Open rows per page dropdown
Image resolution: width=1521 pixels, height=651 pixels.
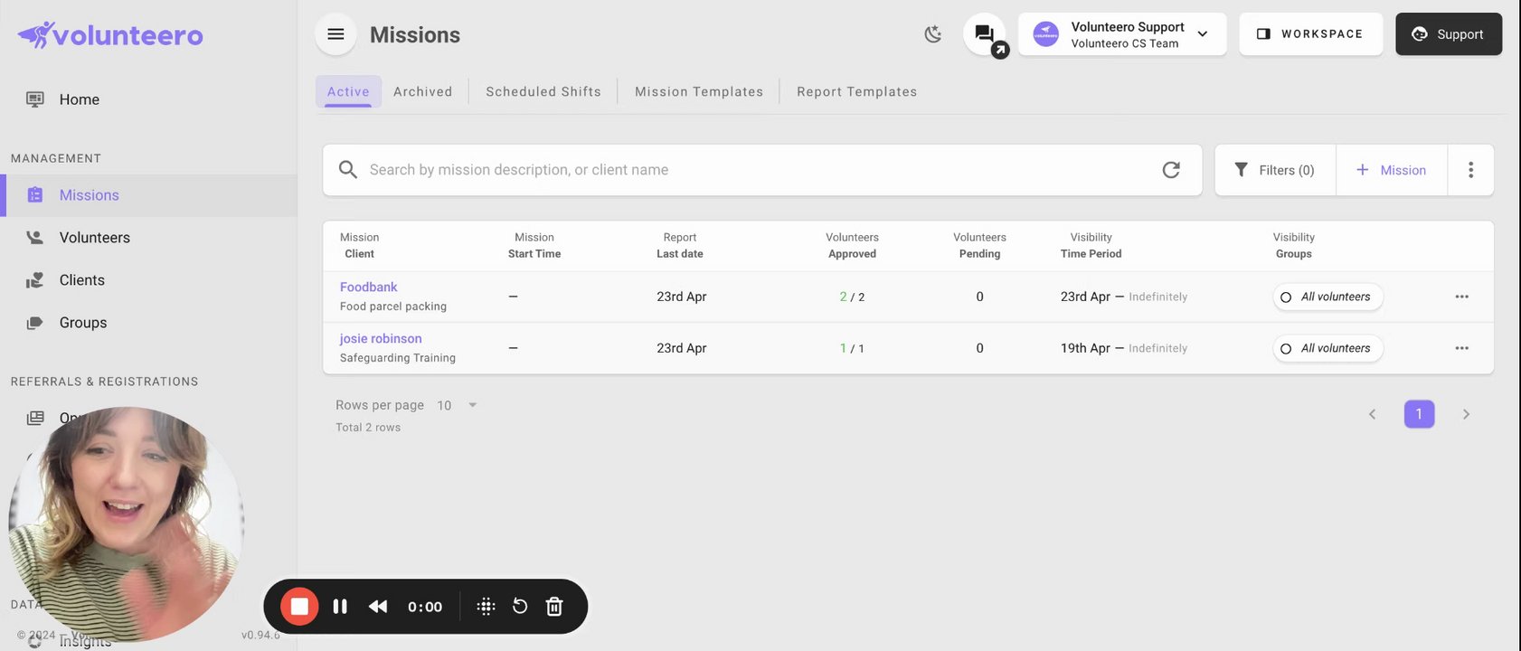click(458, 405)
